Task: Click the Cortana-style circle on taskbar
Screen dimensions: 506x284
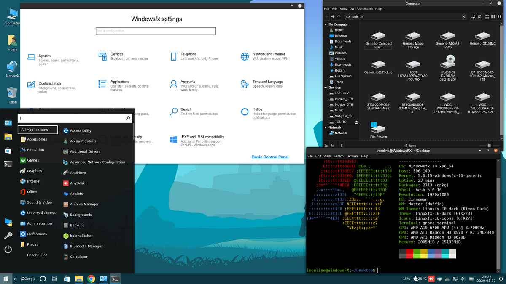Action: (x=43, y=279)
